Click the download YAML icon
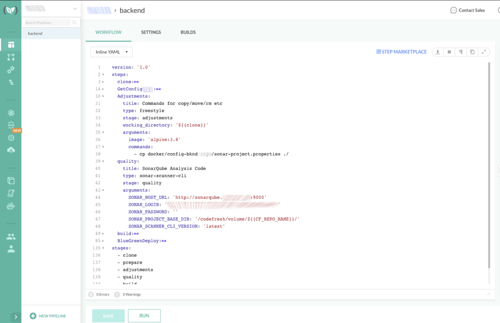This screenshot has width=500, height=323. click(x=438, y=52)
